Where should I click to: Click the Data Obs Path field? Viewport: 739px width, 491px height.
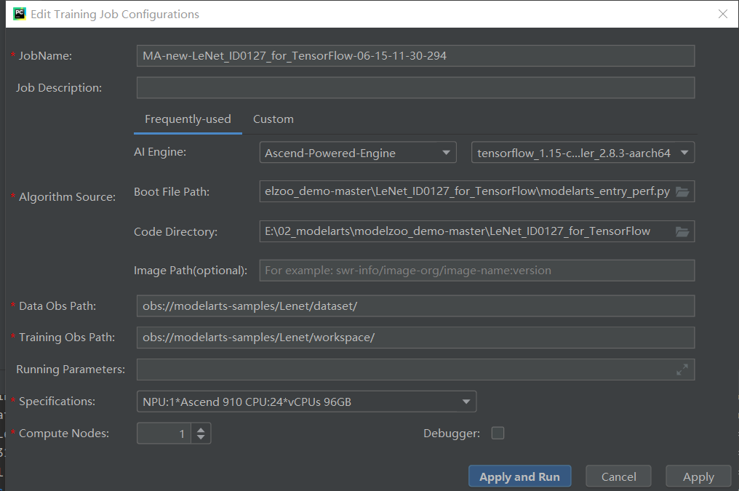[415, 306]
